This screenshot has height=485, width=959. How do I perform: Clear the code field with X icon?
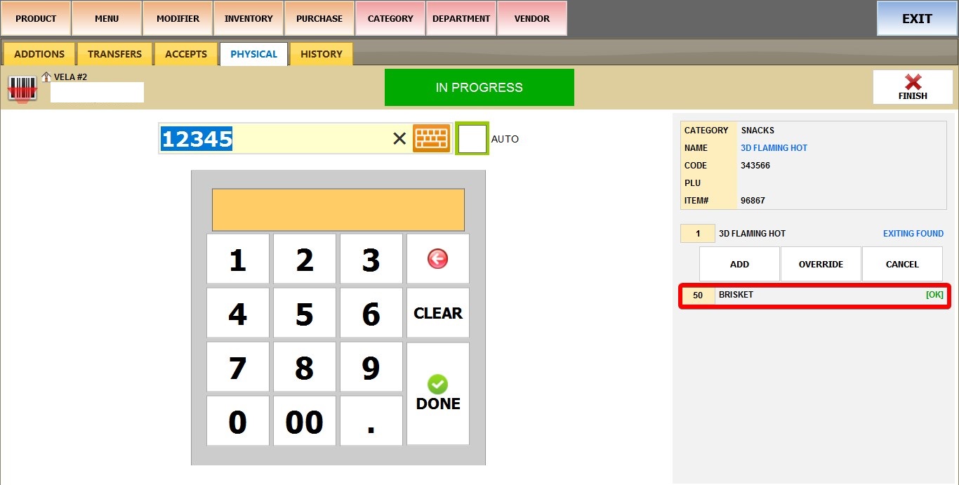coord(399,139)
